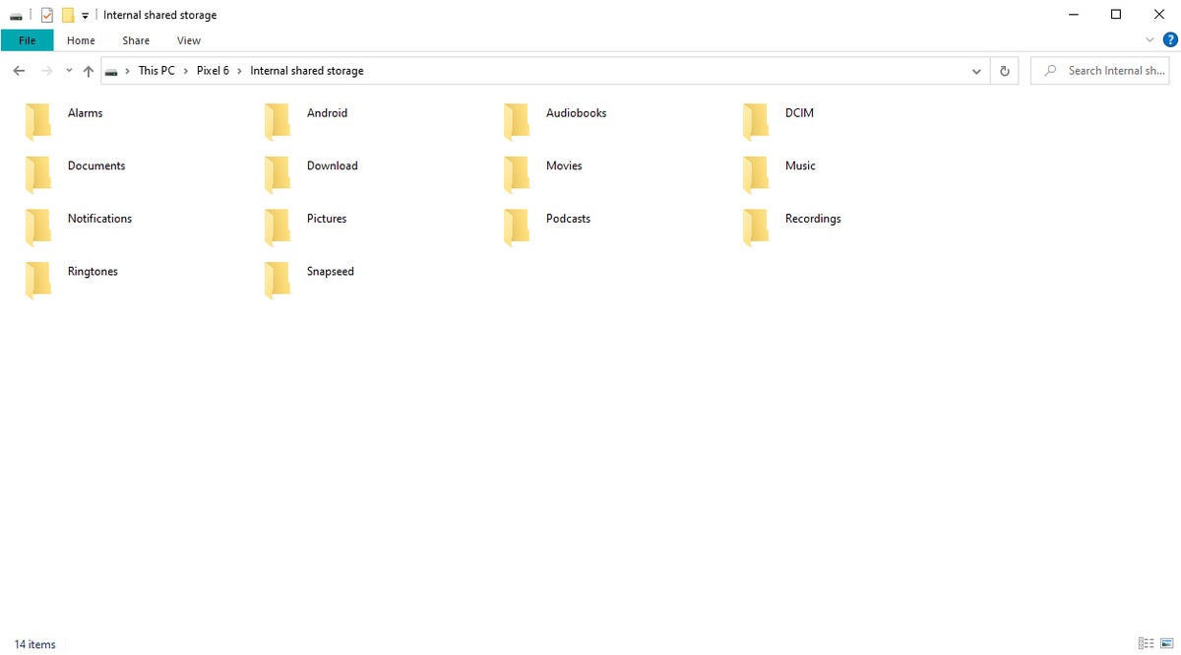
Task: Expand the address bar history dropdown
Action: (x=976, y=71)
